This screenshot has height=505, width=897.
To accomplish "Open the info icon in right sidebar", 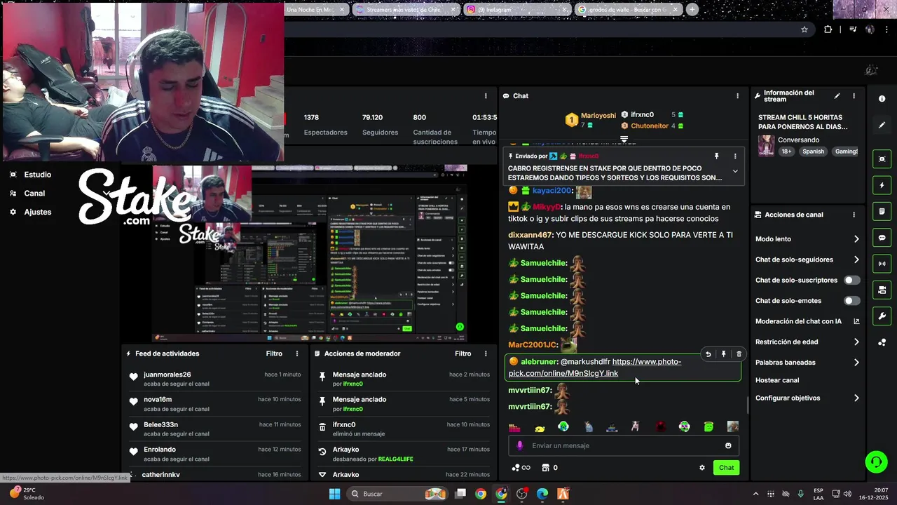I will tap(882, 99).
